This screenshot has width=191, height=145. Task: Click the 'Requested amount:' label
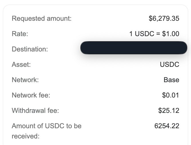tap(41, 19)
